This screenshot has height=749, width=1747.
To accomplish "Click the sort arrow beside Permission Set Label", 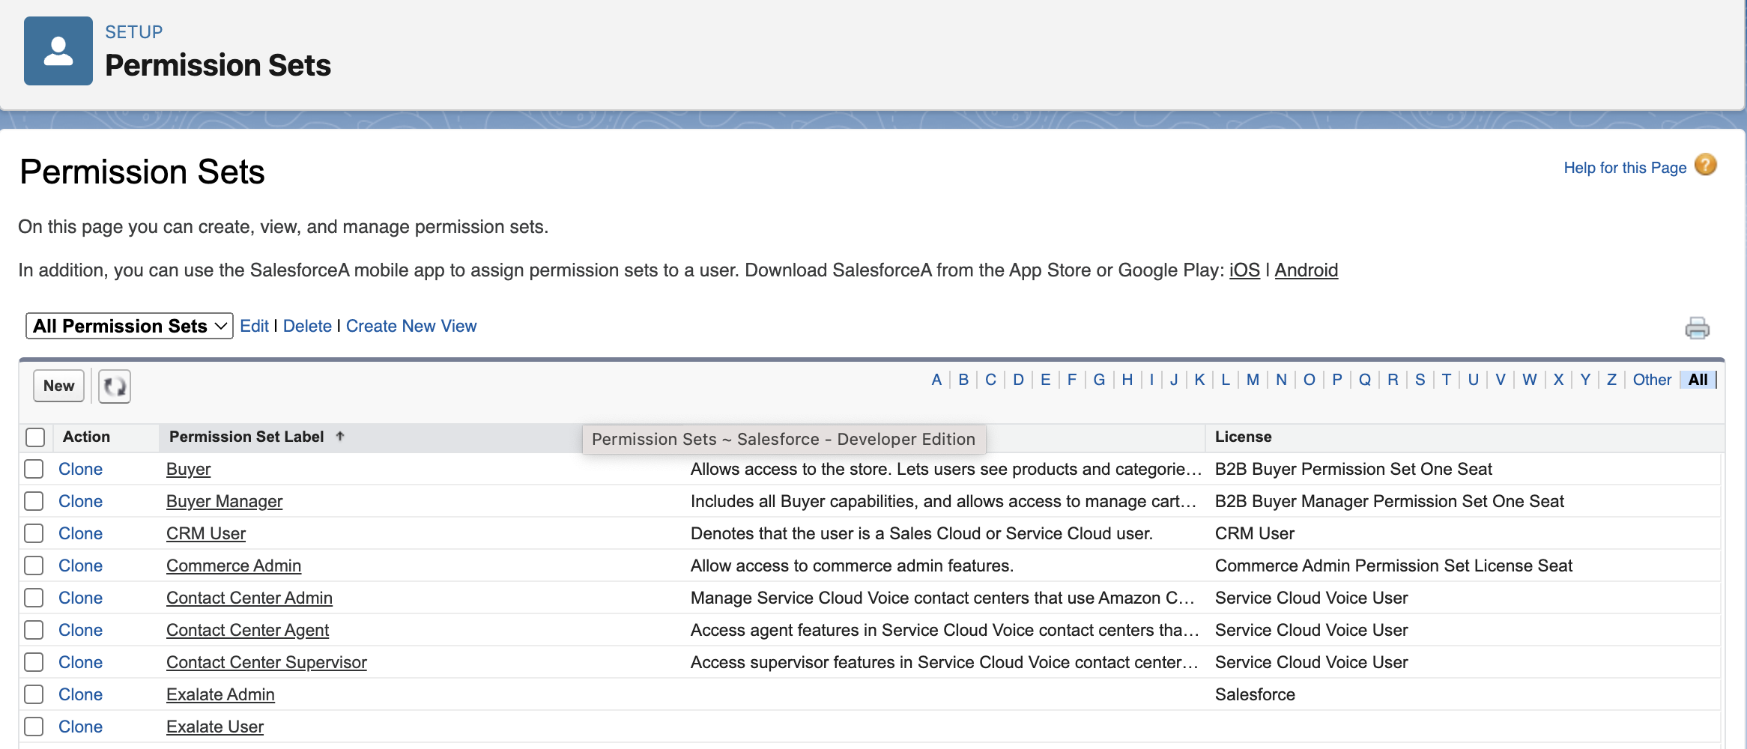I will click(340, 436).
